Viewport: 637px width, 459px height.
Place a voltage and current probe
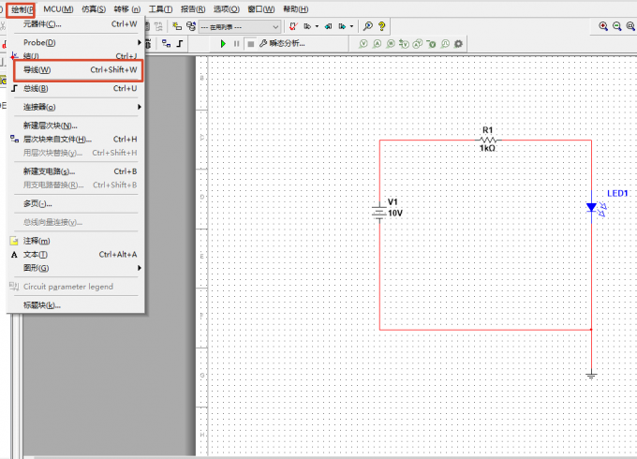pos(418,43)
